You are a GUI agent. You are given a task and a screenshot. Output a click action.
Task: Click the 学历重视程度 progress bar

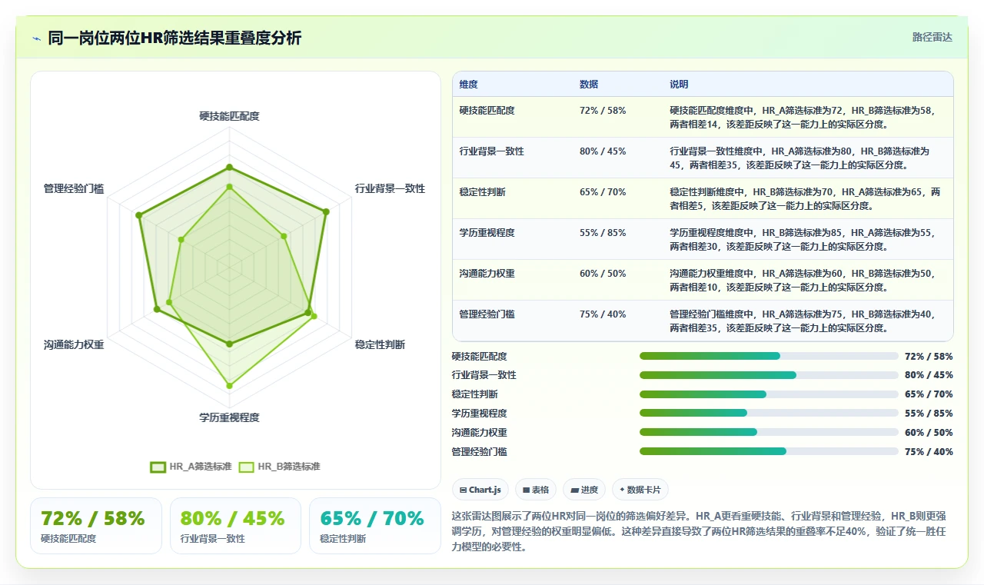[x=769, y=413]
